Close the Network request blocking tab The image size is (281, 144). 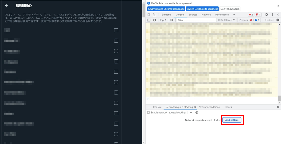[195, 107]
